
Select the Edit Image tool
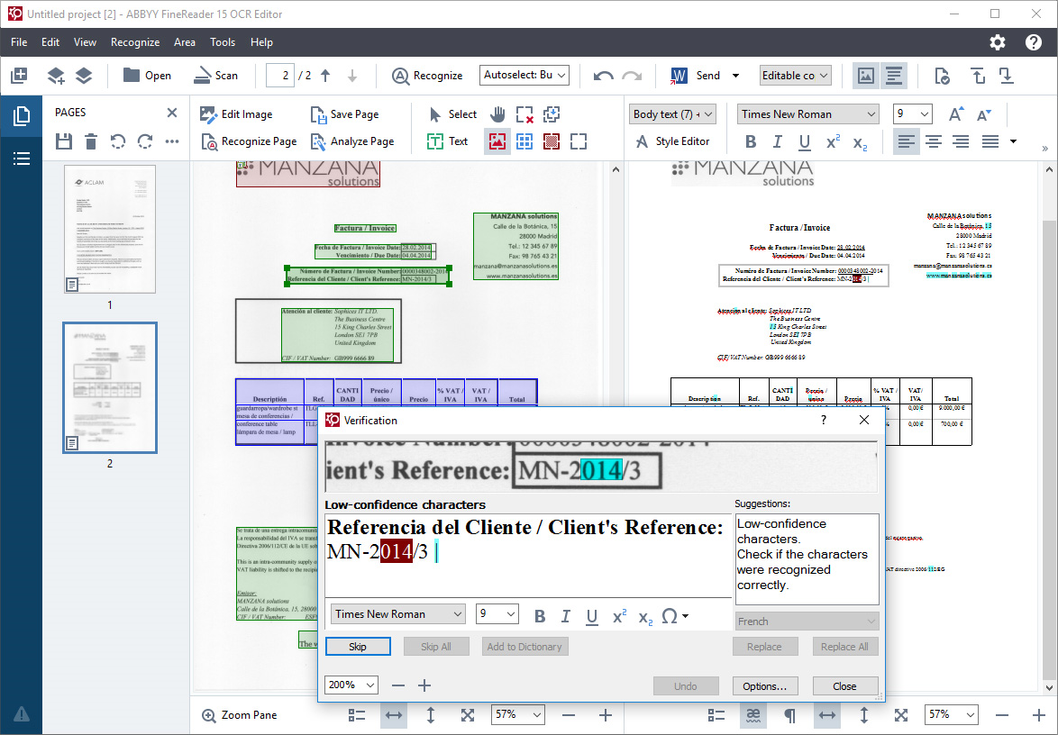point(209,114)
